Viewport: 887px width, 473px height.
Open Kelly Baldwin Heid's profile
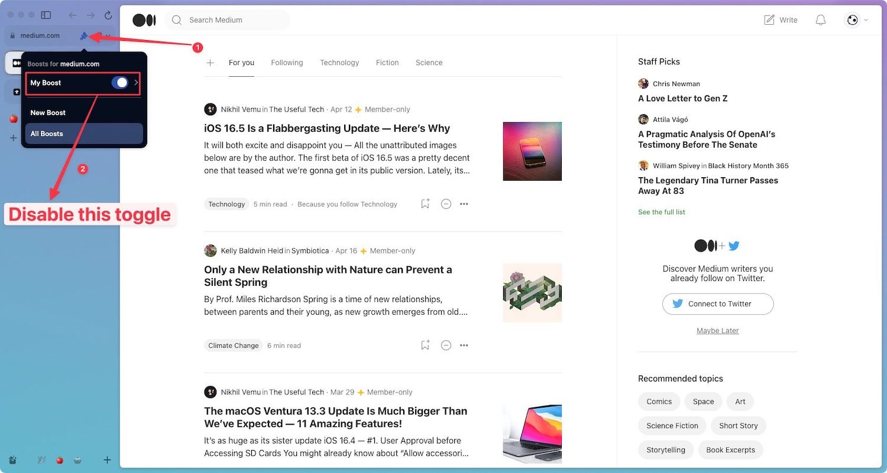[x=252, y=251]
